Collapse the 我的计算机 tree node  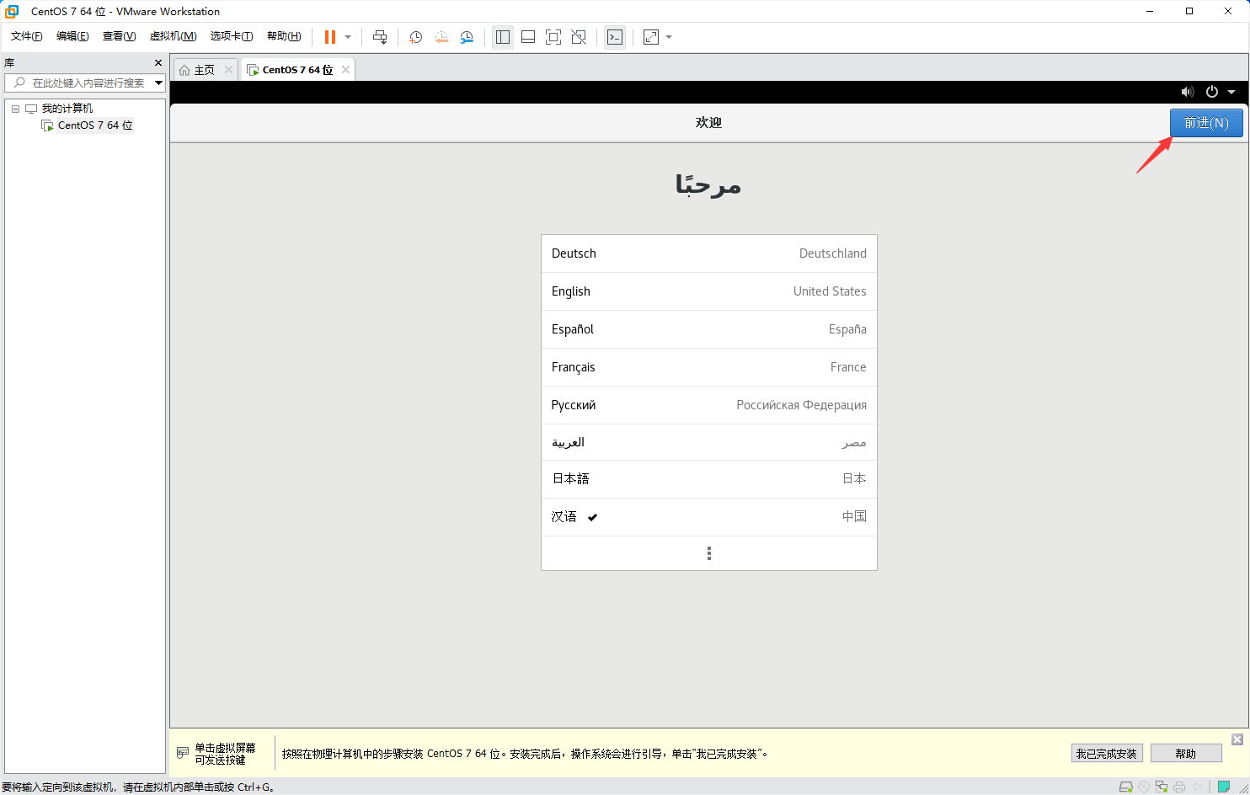[15, 109]
